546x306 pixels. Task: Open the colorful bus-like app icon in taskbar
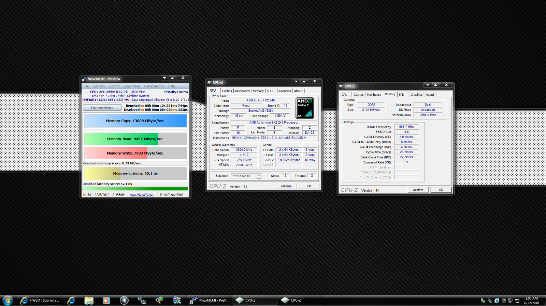[x=177, y=300]
